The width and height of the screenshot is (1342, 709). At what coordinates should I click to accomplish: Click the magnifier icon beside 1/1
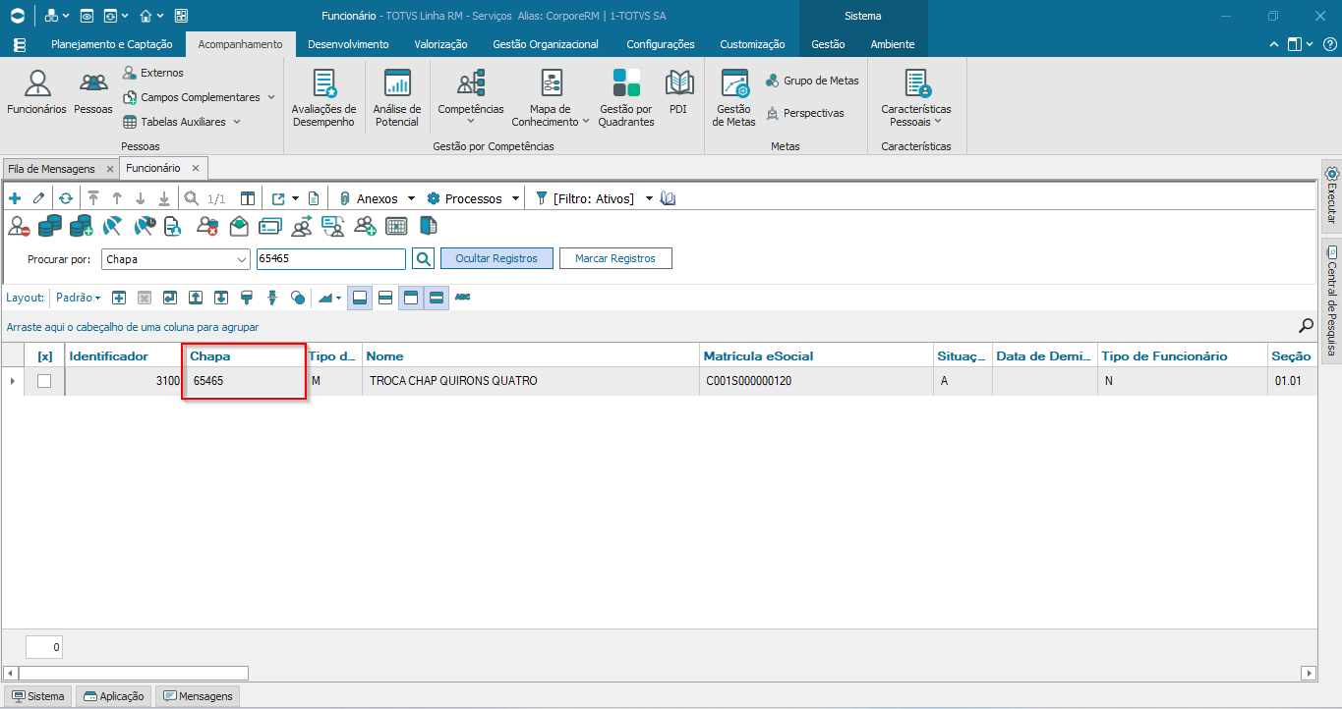click(191, 198)
